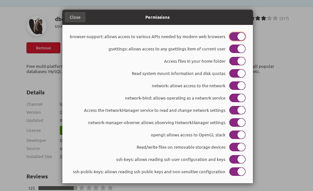Click the Permissions dialog title

click(x=157, y=17)
